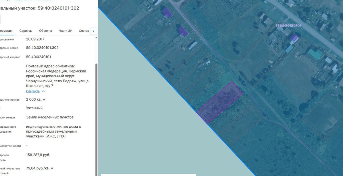Click the status value Учтенный
This screenshot has height=176, width=343.
(x=34, y=108)
